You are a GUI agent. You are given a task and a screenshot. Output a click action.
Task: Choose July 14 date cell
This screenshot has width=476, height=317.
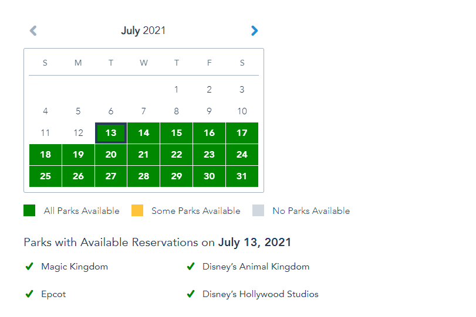[144, 133]
